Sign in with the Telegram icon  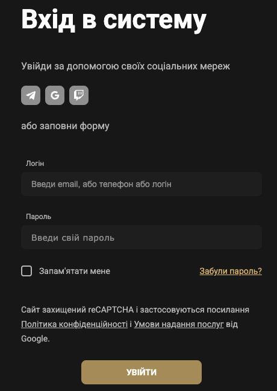pos(31,95)
